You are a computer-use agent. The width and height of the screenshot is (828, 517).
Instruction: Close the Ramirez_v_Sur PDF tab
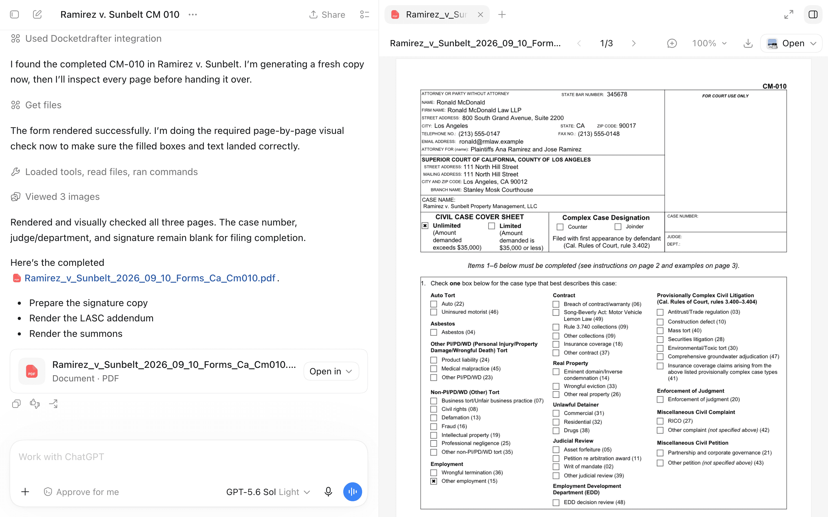(480, 14)
